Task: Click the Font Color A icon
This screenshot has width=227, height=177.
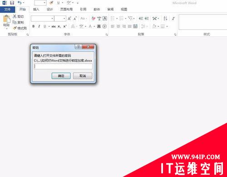Action: (x=90, y=26)
